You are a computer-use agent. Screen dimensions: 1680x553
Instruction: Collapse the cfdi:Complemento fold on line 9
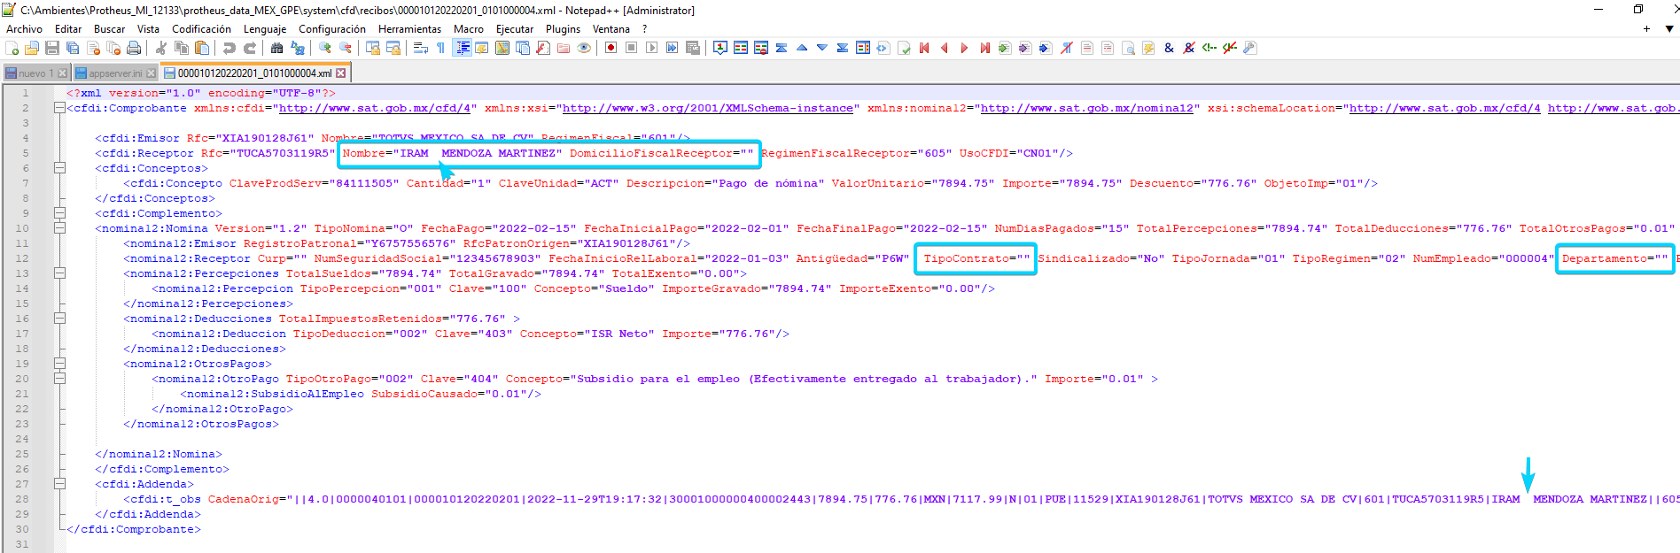[59, 213]
